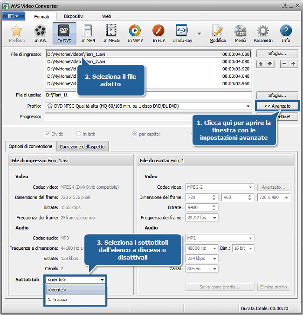Choose the In Blu-ray format icon
The width and height of the screenshot is (303, 315).
pyautogui.click(x=182, y=31)
